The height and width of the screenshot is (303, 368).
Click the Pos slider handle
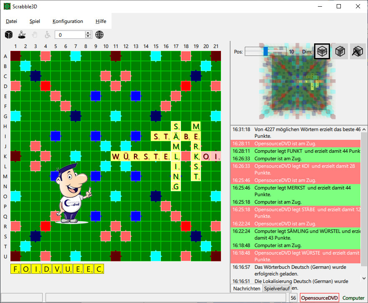click(x=266, y=51)
